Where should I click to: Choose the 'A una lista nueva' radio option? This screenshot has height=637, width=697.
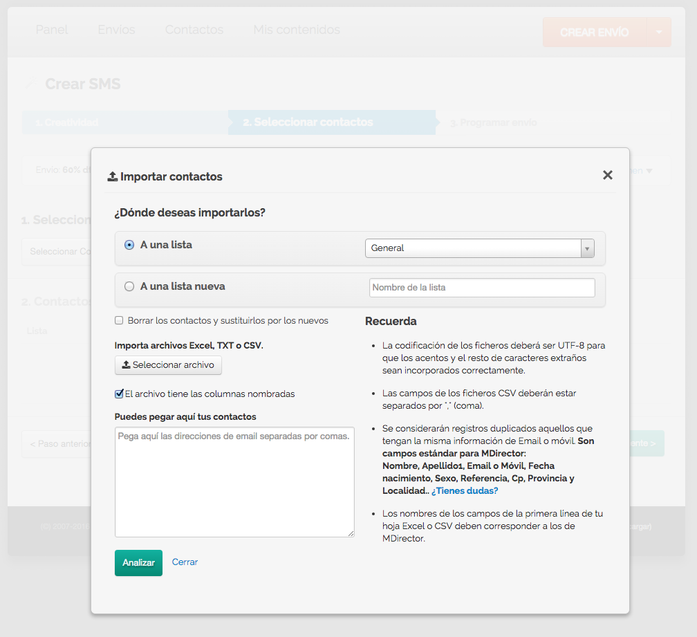click(129, 286)
